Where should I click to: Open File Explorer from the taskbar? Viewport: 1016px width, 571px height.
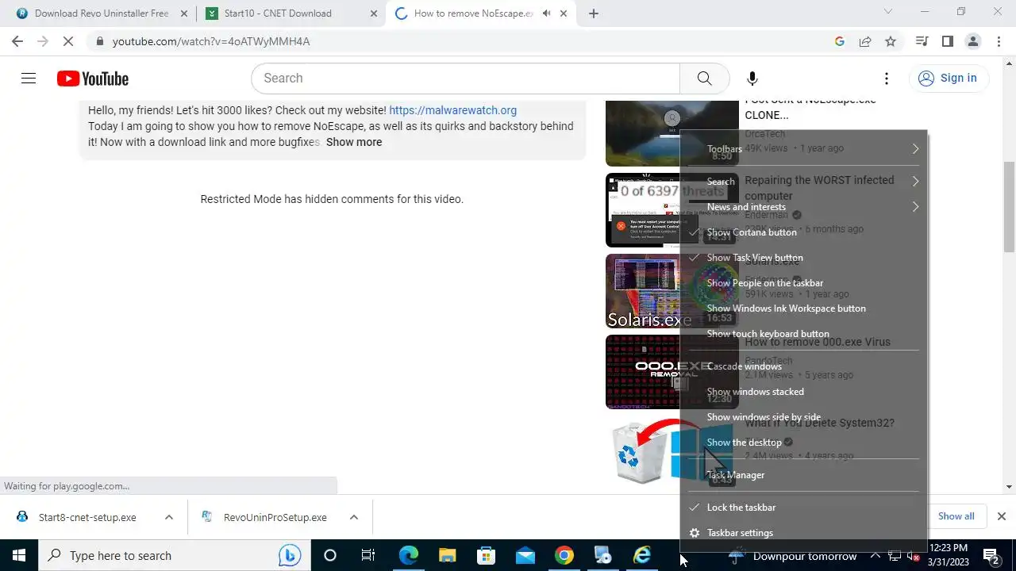pos(447,555)
